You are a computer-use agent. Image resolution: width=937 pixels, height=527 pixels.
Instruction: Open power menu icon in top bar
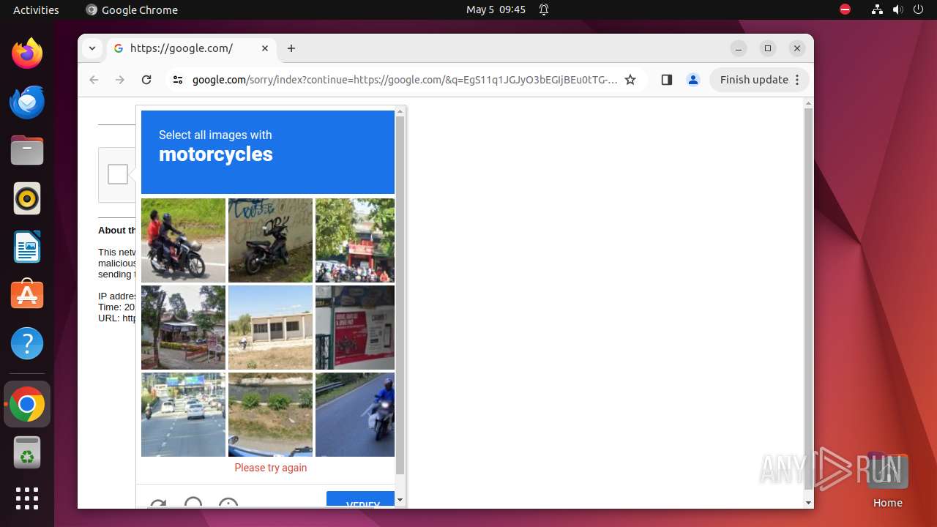tap(918, 10)
